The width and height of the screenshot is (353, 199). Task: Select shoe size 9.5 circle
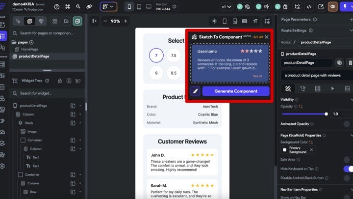tap(174, 73)
